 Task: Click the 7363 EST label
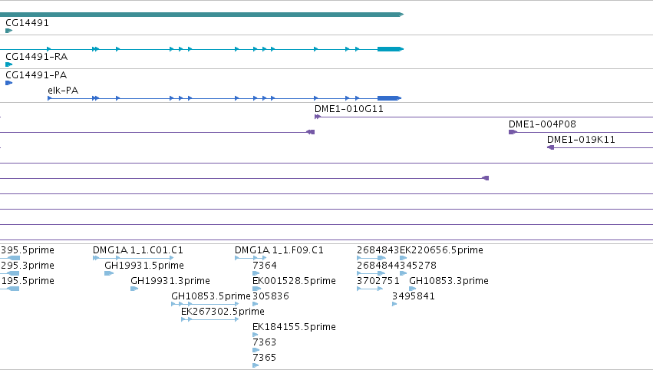tap(265, 342)
